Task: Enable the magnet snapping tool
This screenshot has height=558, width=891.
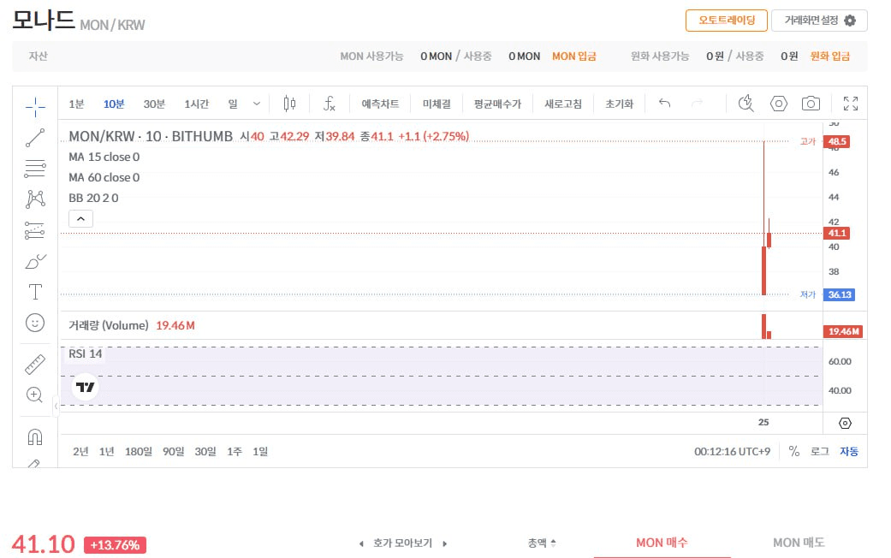Action: [x=35, y=436]
